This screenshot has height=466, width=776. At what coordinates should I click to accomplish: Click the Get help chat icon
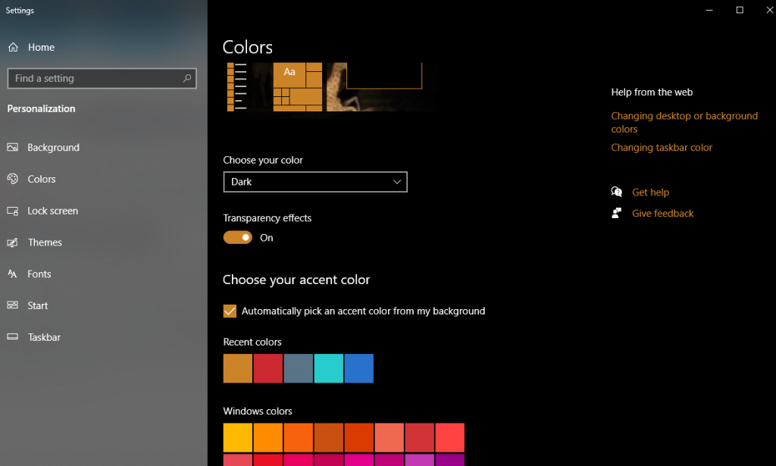click(x=617, y=192)
